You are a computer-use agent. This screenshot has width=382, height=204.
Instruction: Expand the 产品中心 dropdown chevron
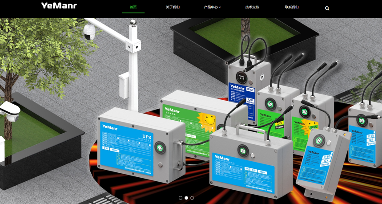tap(220, 7)
